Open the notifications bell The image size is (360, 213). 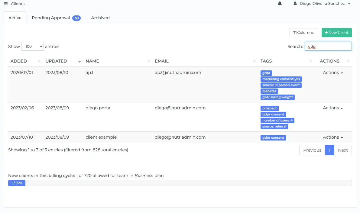280,3
